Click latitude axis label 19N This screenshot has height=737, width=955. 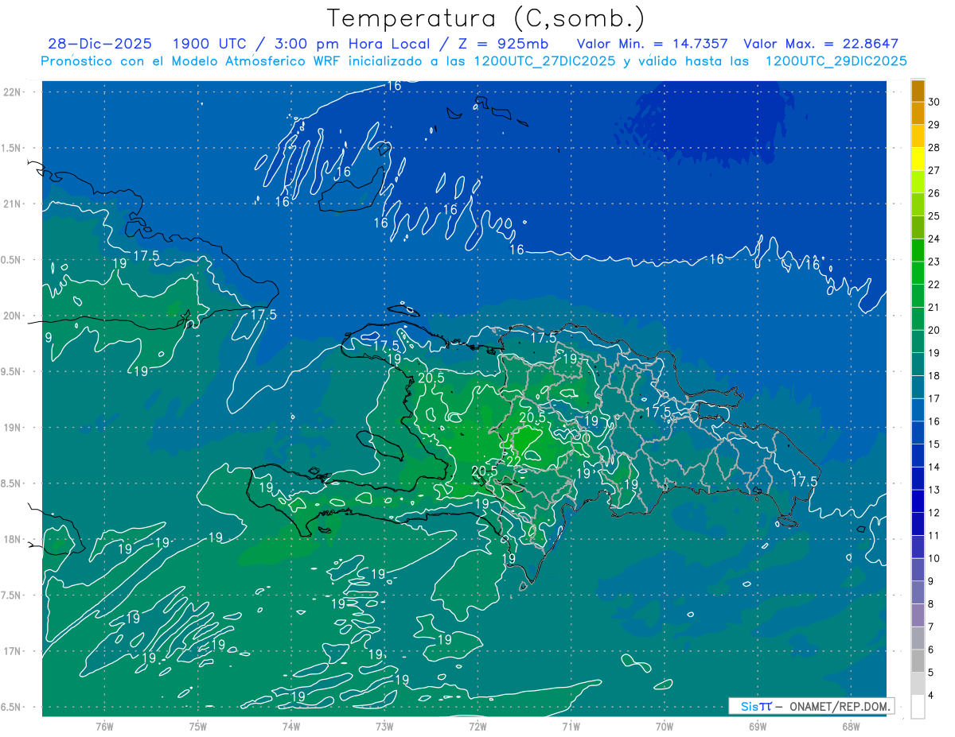click(x=14, y=428)
